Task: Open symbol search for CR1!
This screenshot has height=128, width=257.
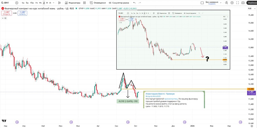Action: click(5, 3)
